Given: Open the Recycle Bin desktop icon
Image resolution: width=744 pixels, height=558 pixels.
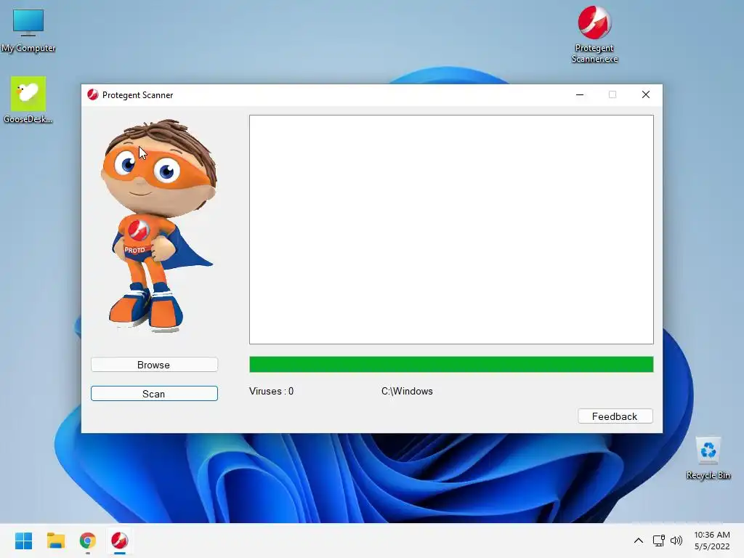Looking at the screenshot, I should pos(708,458).
